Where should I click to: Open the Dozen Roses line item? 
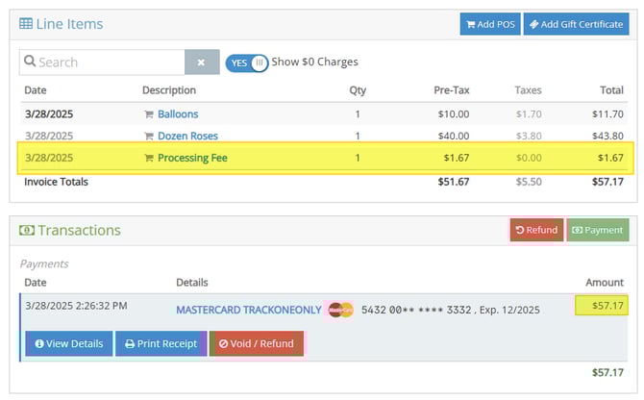tap(187, 136)
